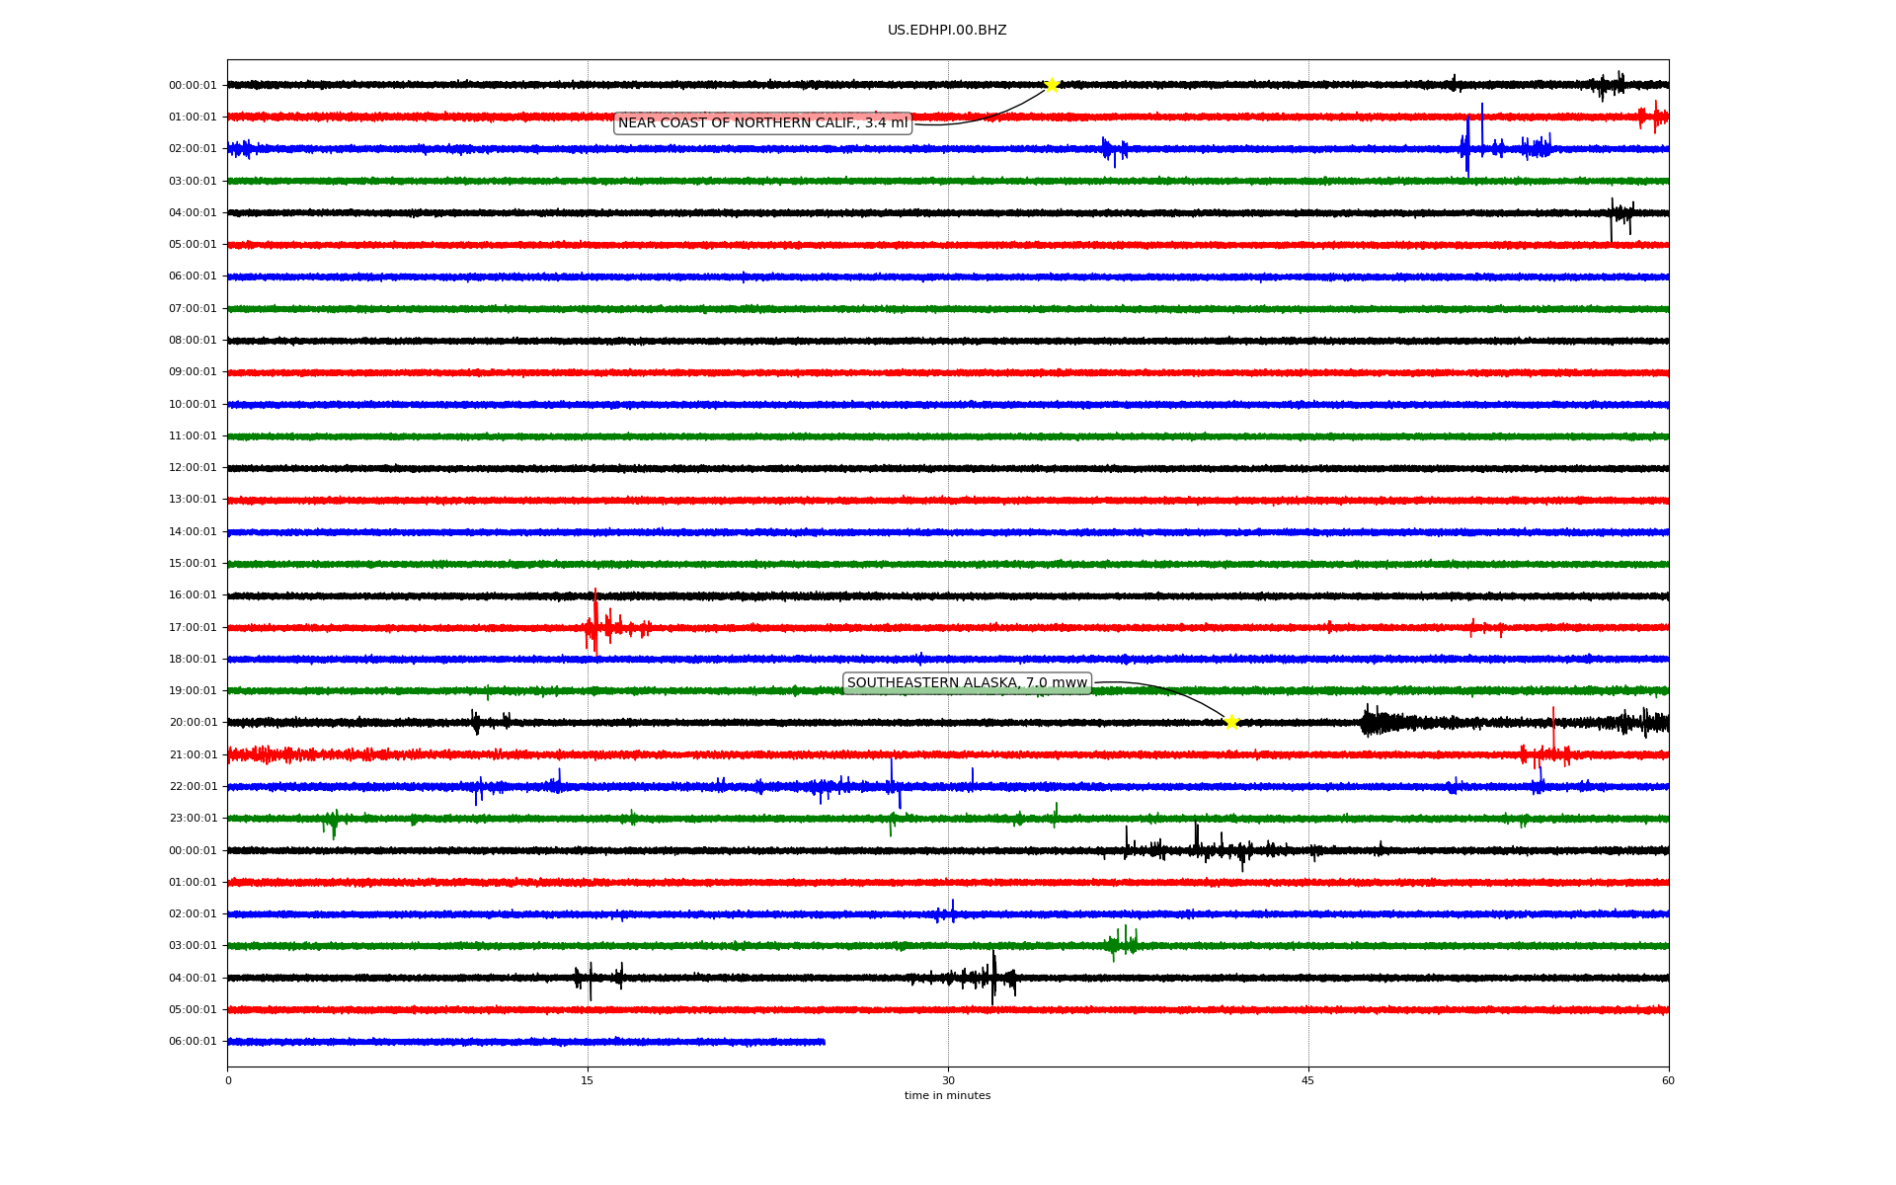1896x1185 pixels.
Task: Click the first 00:00:01 time label
Action: click(x=193, y=86)
